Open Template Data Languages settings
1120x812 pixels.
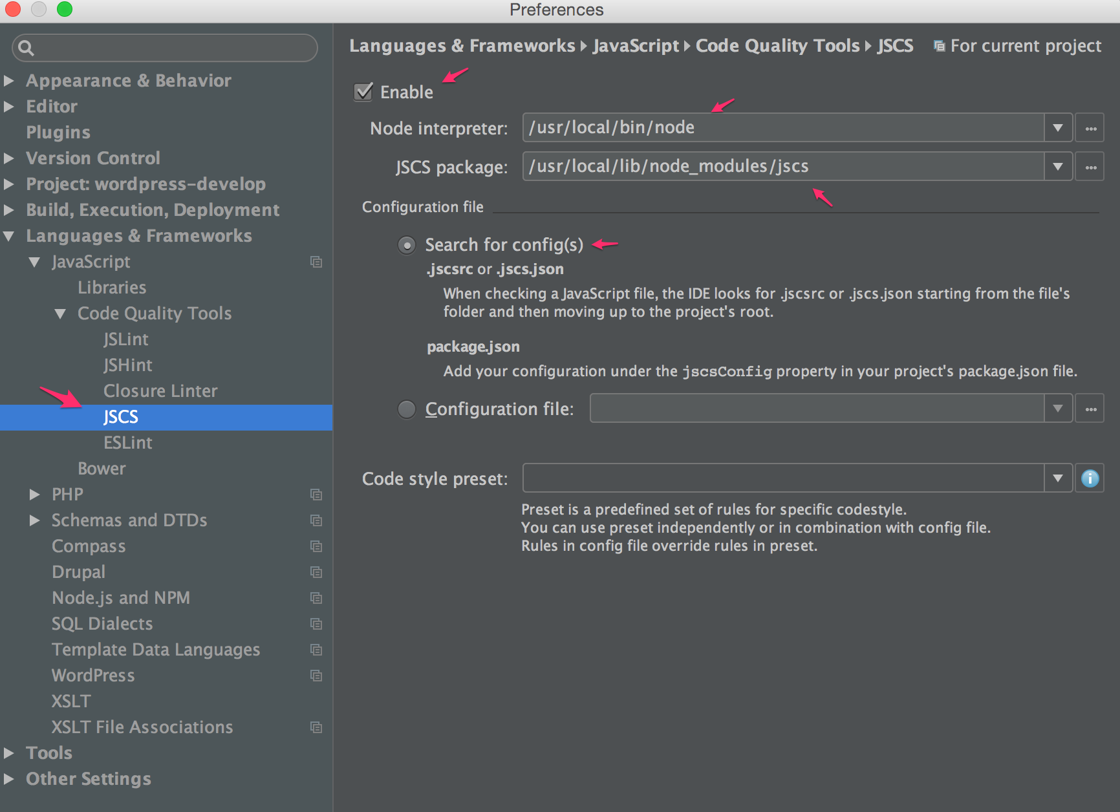click(156, 650)
